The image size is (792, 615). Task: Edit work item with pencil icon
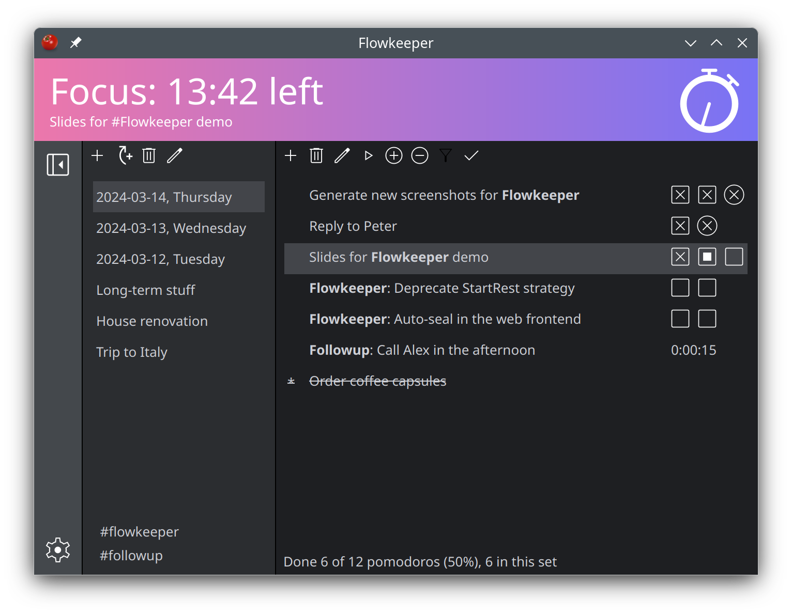342,155
